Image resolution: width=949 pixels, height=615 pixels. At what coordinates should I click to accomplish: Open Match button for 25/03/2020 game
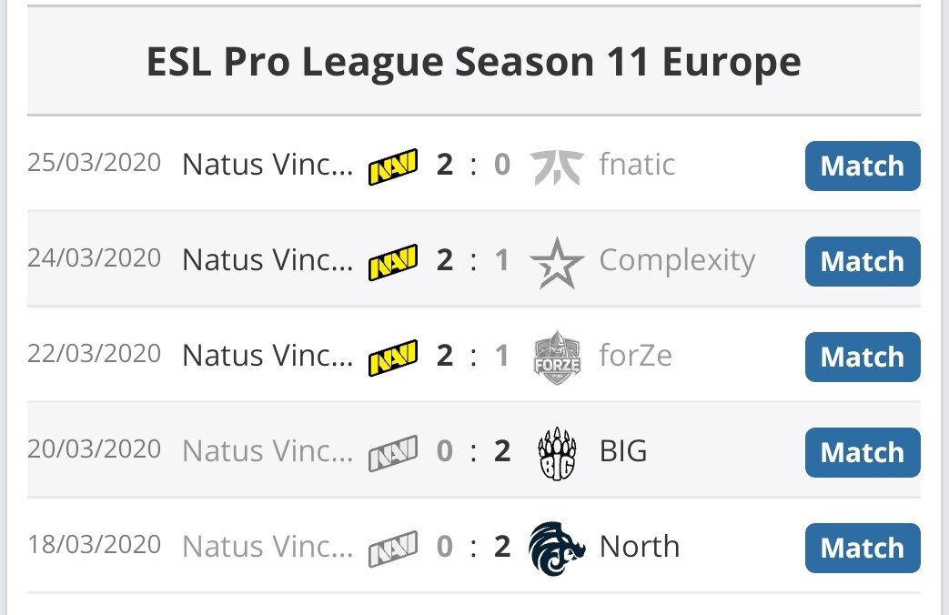coord(863,166)
